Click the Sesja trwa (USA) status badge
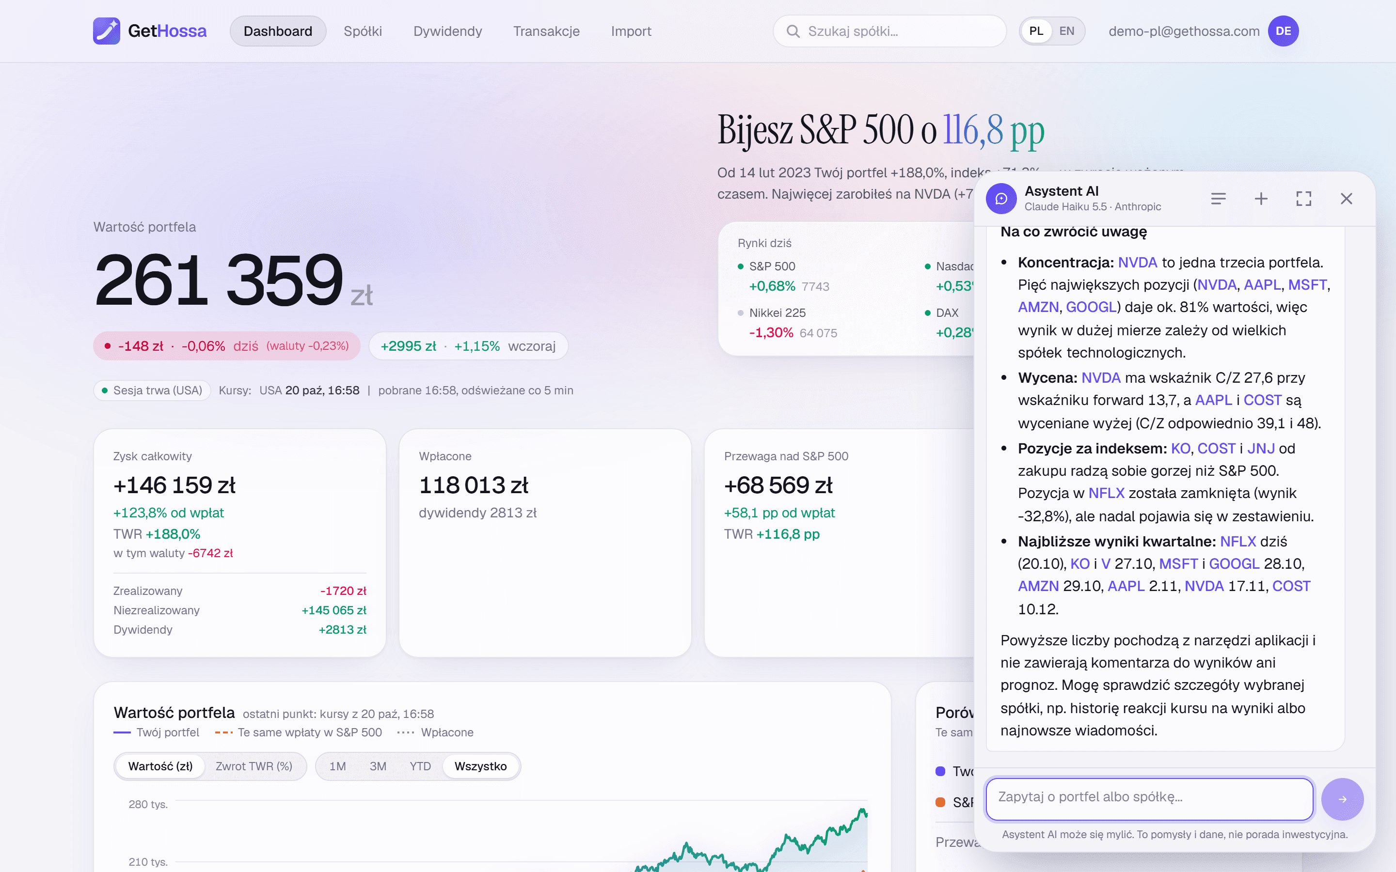The image size is (1396, 872). 152,390
